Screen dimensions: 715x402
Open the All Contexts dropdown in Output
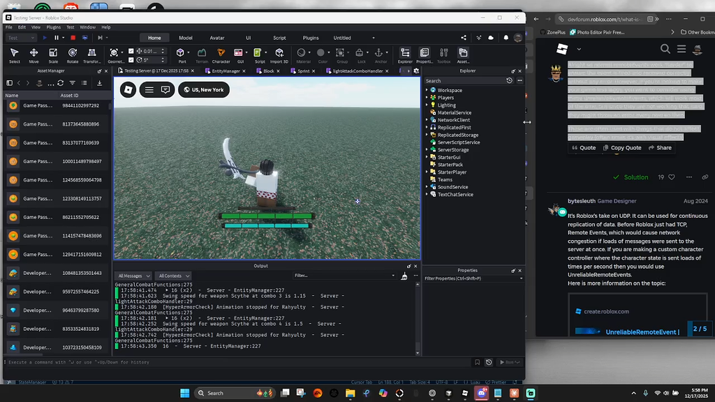click(172, 276)
